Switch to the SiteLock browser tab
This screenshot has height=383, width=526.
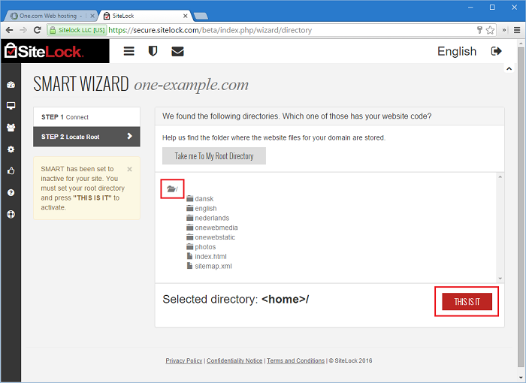(x=144, y=16)
